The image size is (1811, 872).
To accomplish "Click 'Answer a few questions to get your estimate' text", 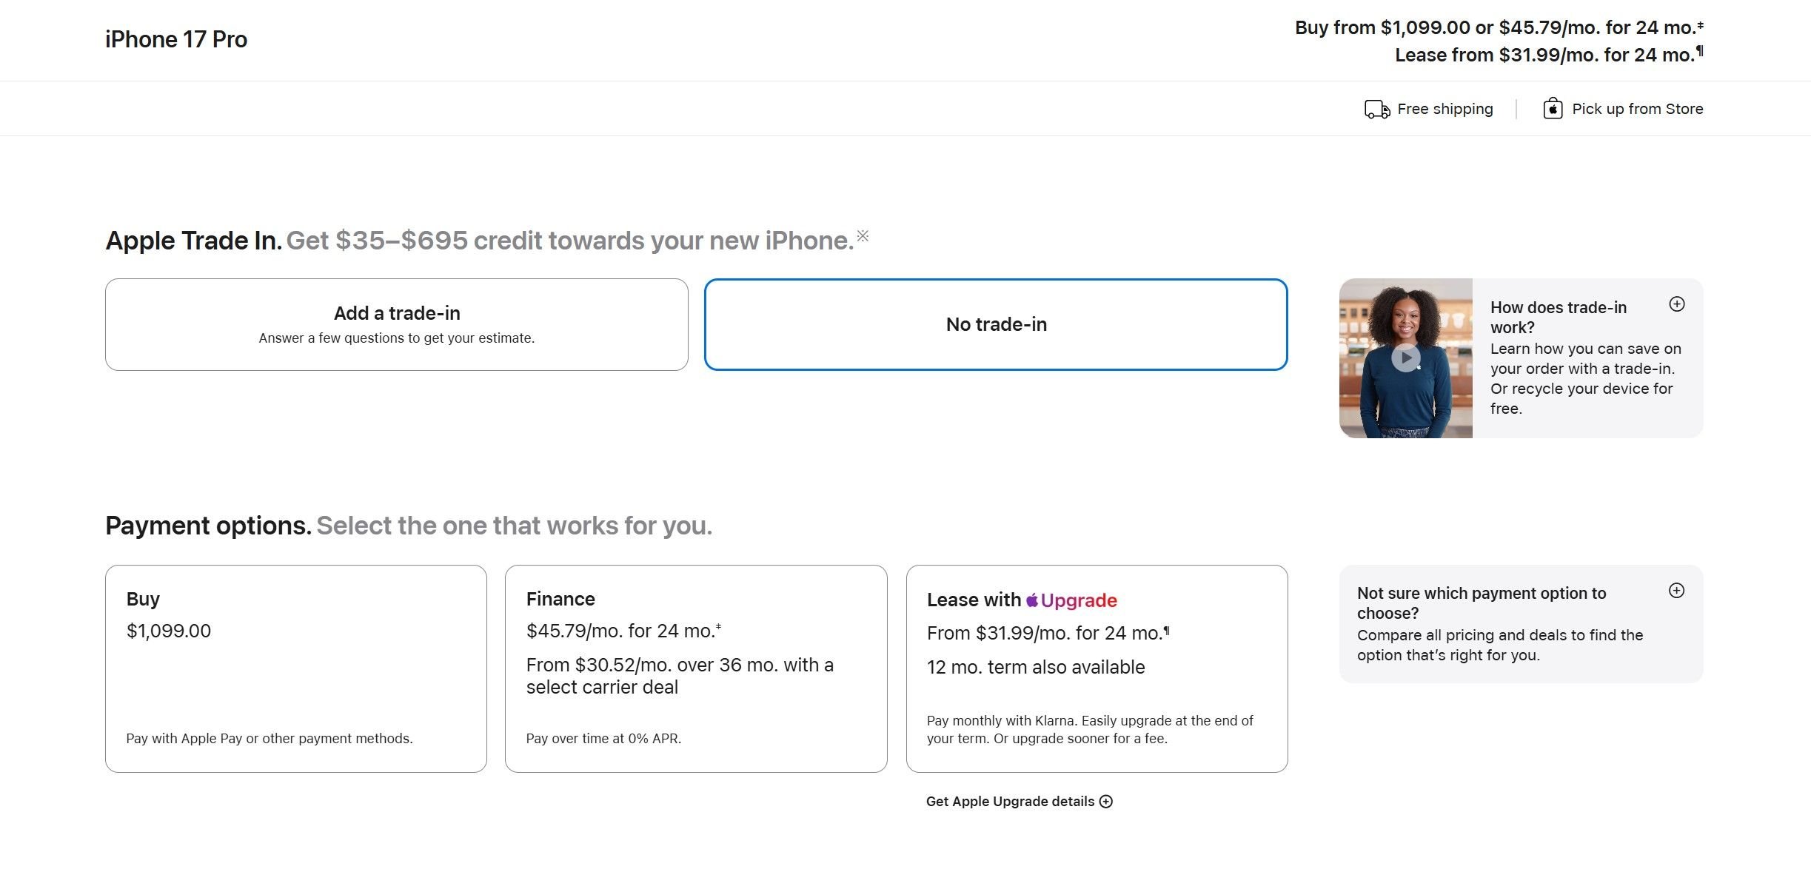I will [397, 338].
